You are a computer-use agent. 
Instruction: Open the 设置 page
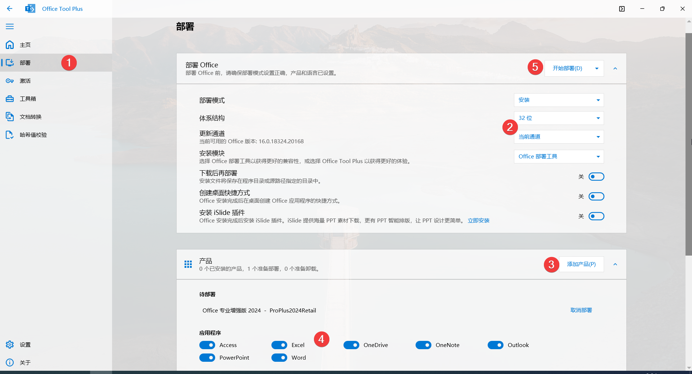56,344
